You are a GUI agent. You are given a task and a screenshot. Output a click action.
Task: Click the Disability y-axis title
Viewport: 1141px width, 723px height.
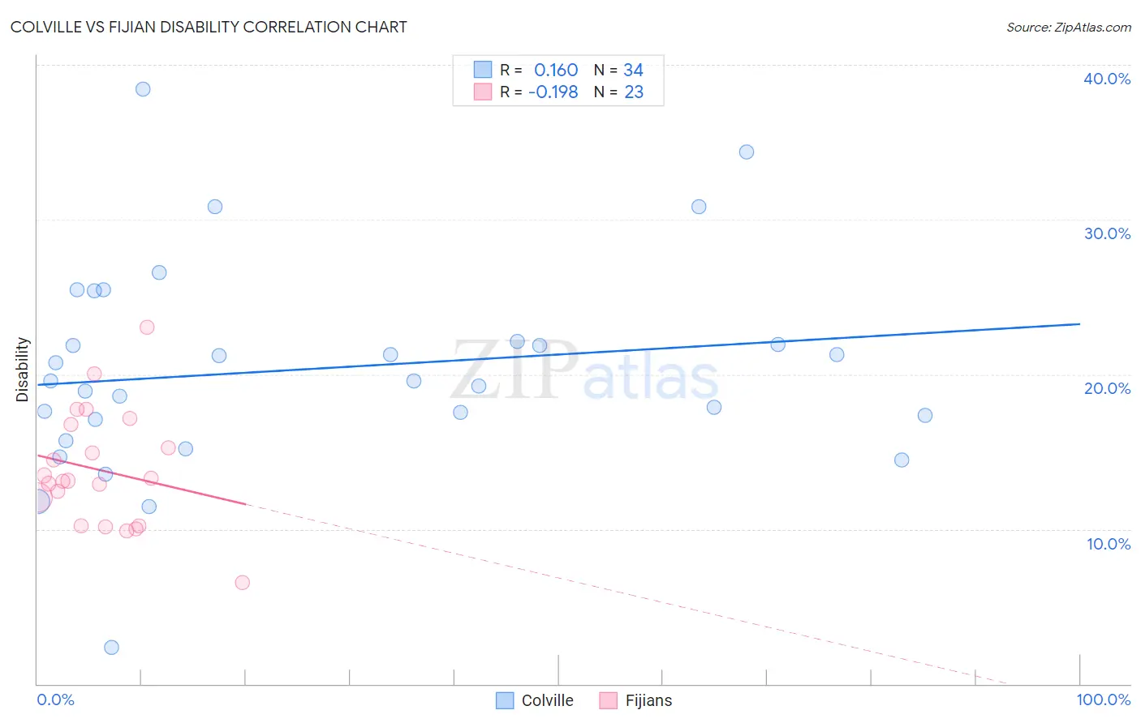(23, 370)
